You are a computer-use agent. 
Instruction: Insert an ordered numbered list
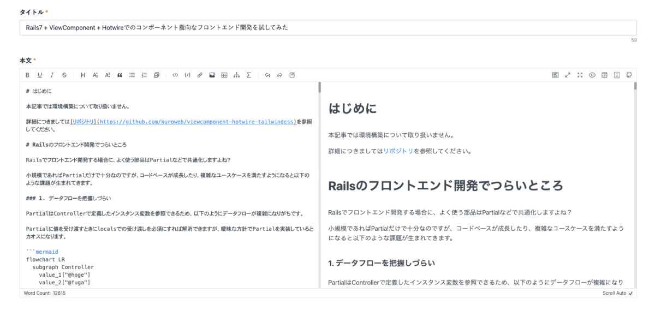(144, 75)
